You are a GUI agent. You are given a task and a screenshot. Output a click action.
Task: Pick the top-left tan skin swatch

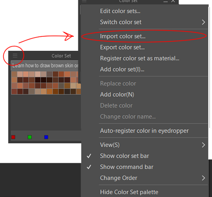[14, 74]
